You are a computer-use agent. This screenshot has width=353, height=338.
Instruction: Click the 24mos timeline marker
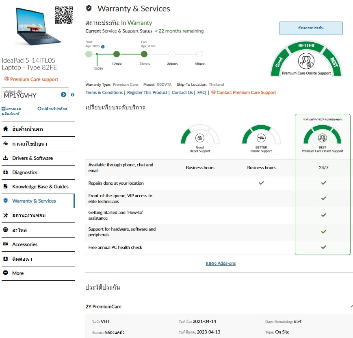[x=144, y=54]
